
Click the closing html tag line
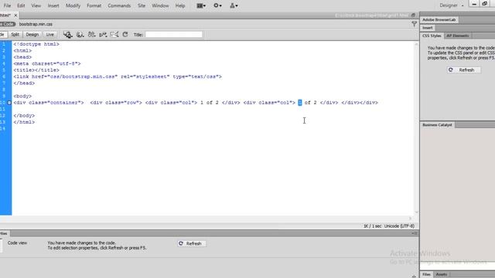click(24, 122)
